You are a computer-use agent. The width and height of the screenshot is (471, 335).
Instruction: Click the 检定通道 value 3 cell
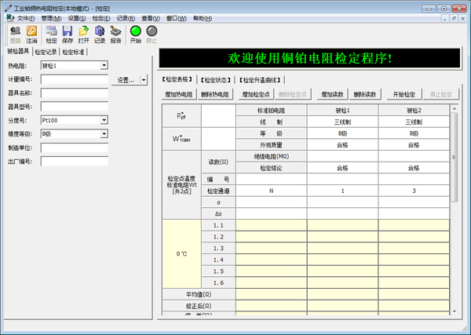[x=414, y=191]
